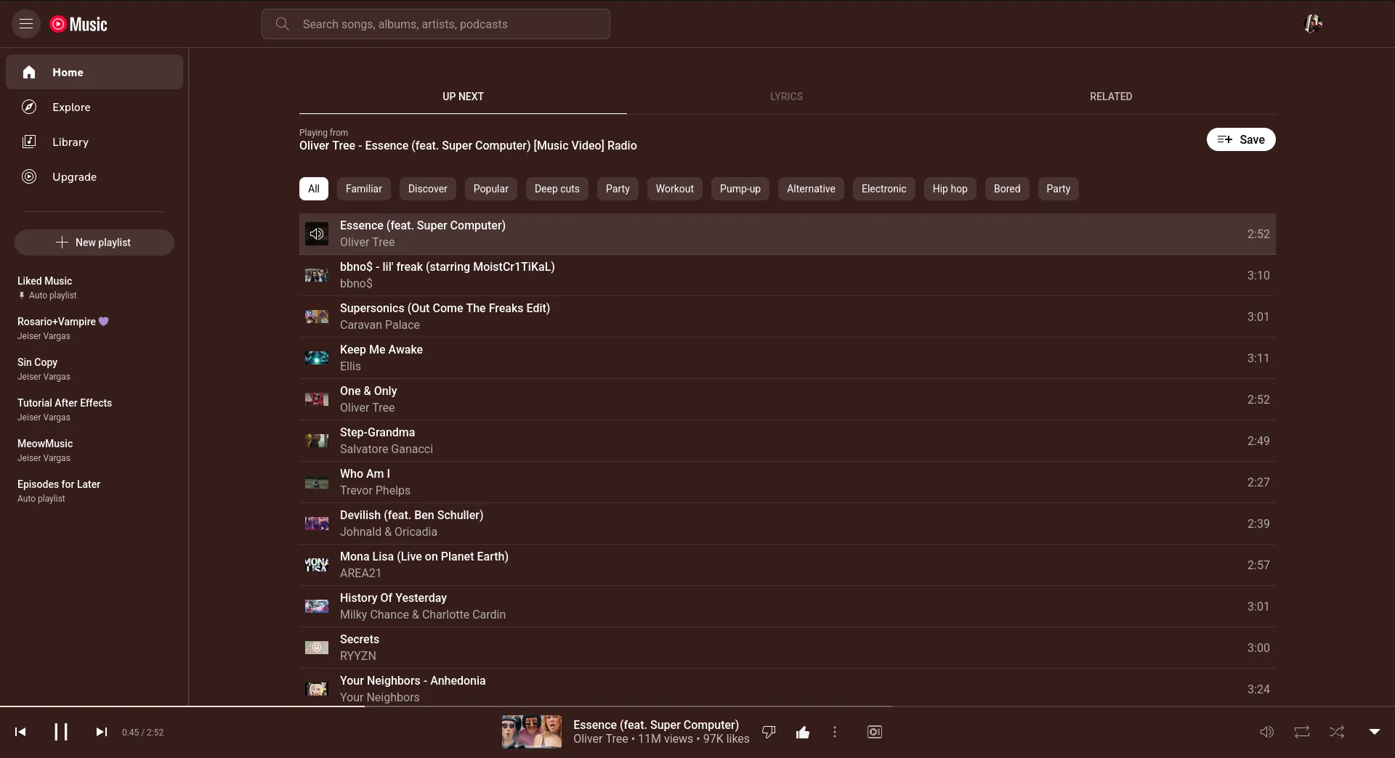This screenshot has width=1395, height=758.
Task: Click the search magnifier icon
Action: point(283,24)
